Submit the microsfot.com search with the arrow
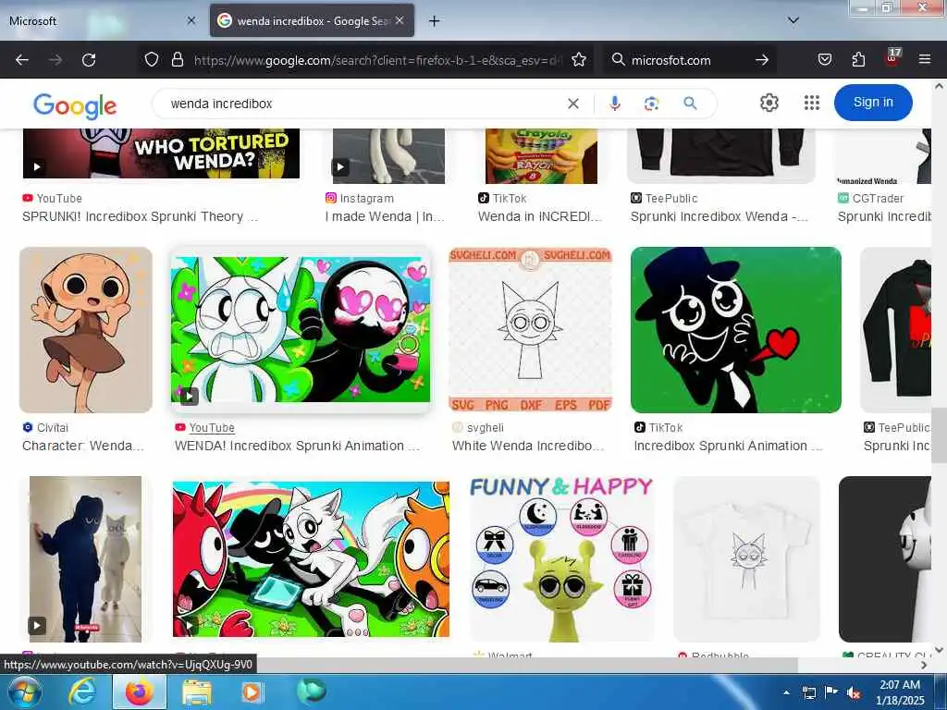Viewport: 947px width, 710px height. (x=762, y=60)
